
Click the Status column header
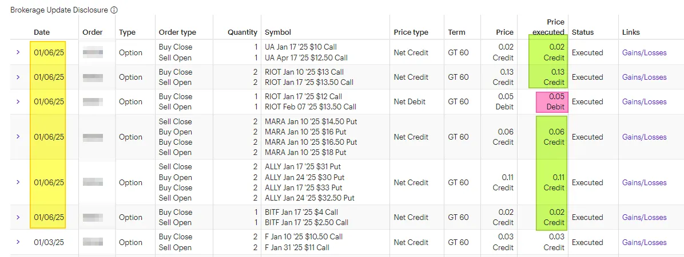[583, 32]
